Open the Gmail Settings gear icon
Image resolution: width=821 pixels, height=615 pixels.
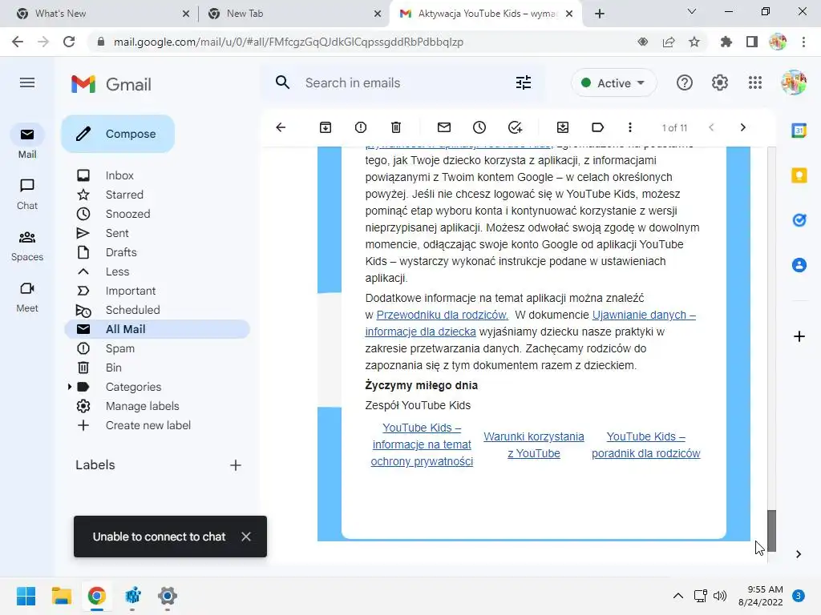720,82
